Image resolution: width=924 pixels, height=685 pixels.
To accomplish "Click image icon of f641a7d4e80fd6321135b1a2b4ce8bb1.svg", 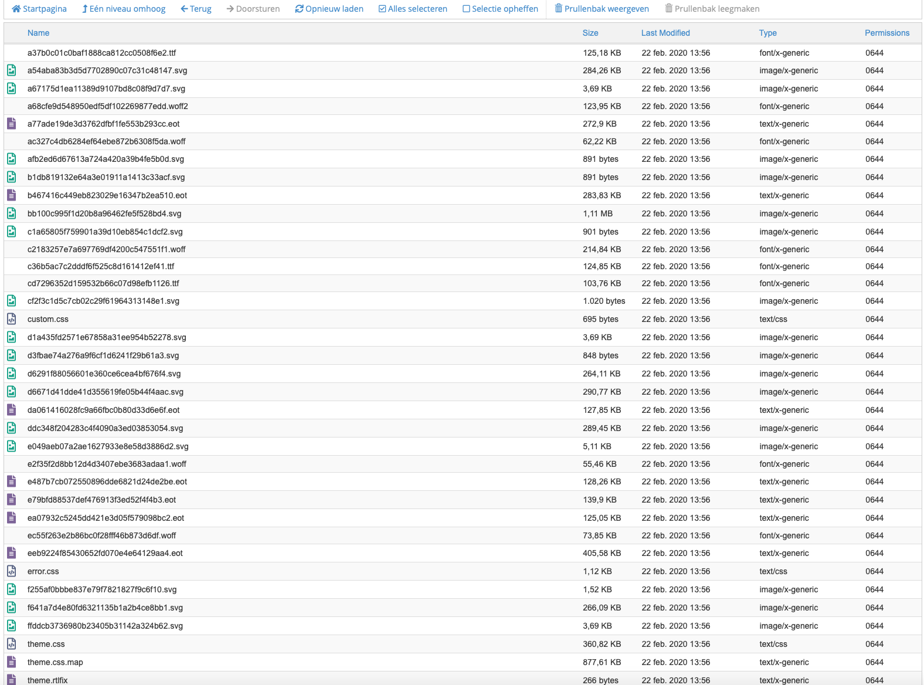I will [11, 608].
